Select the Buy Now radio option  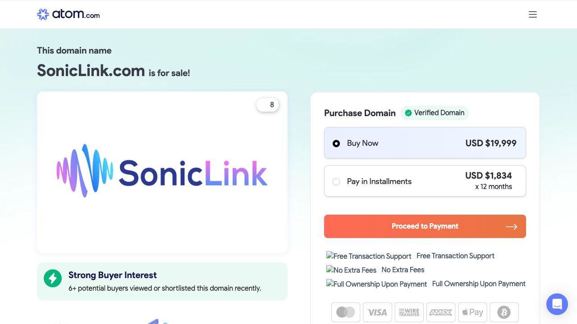click(336, 144)
